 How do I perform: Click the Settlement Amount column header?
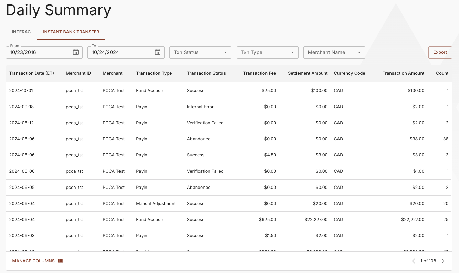click(x=307, y=73)
